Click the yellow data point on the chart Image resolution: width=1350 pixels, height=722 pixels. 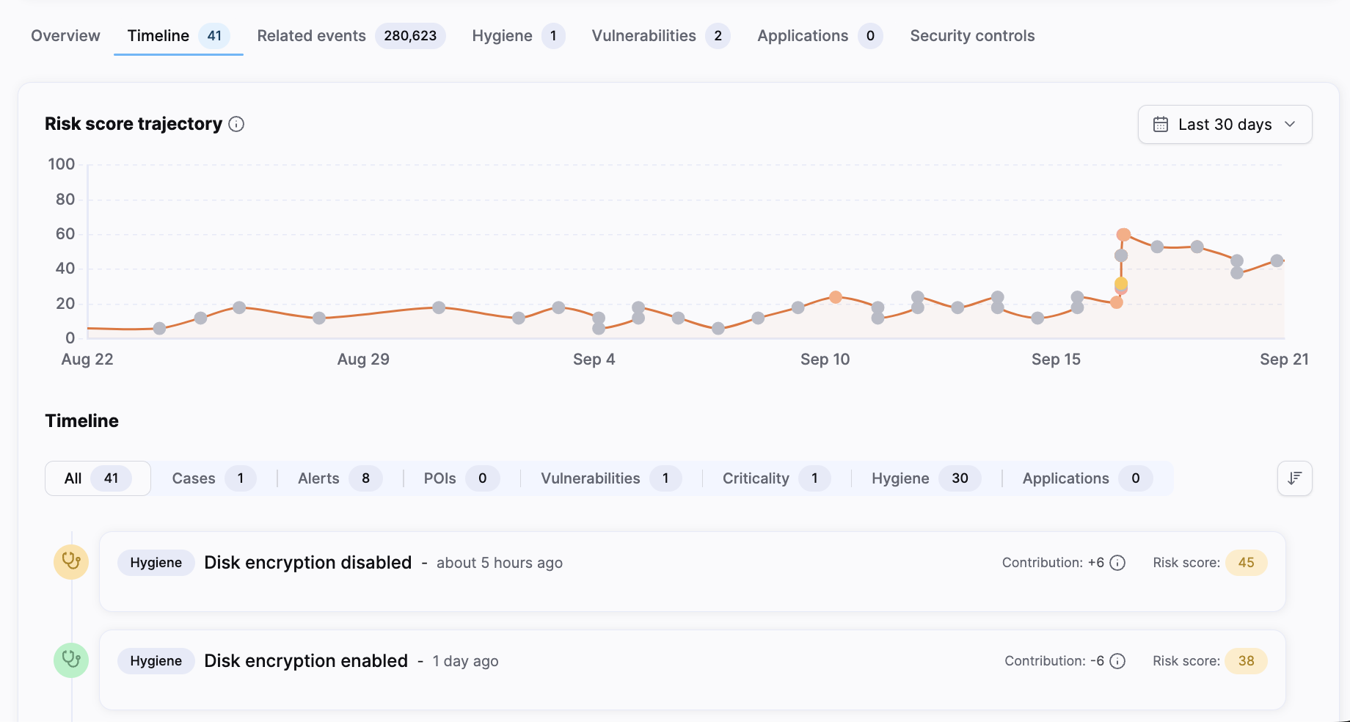(1121, 283)
